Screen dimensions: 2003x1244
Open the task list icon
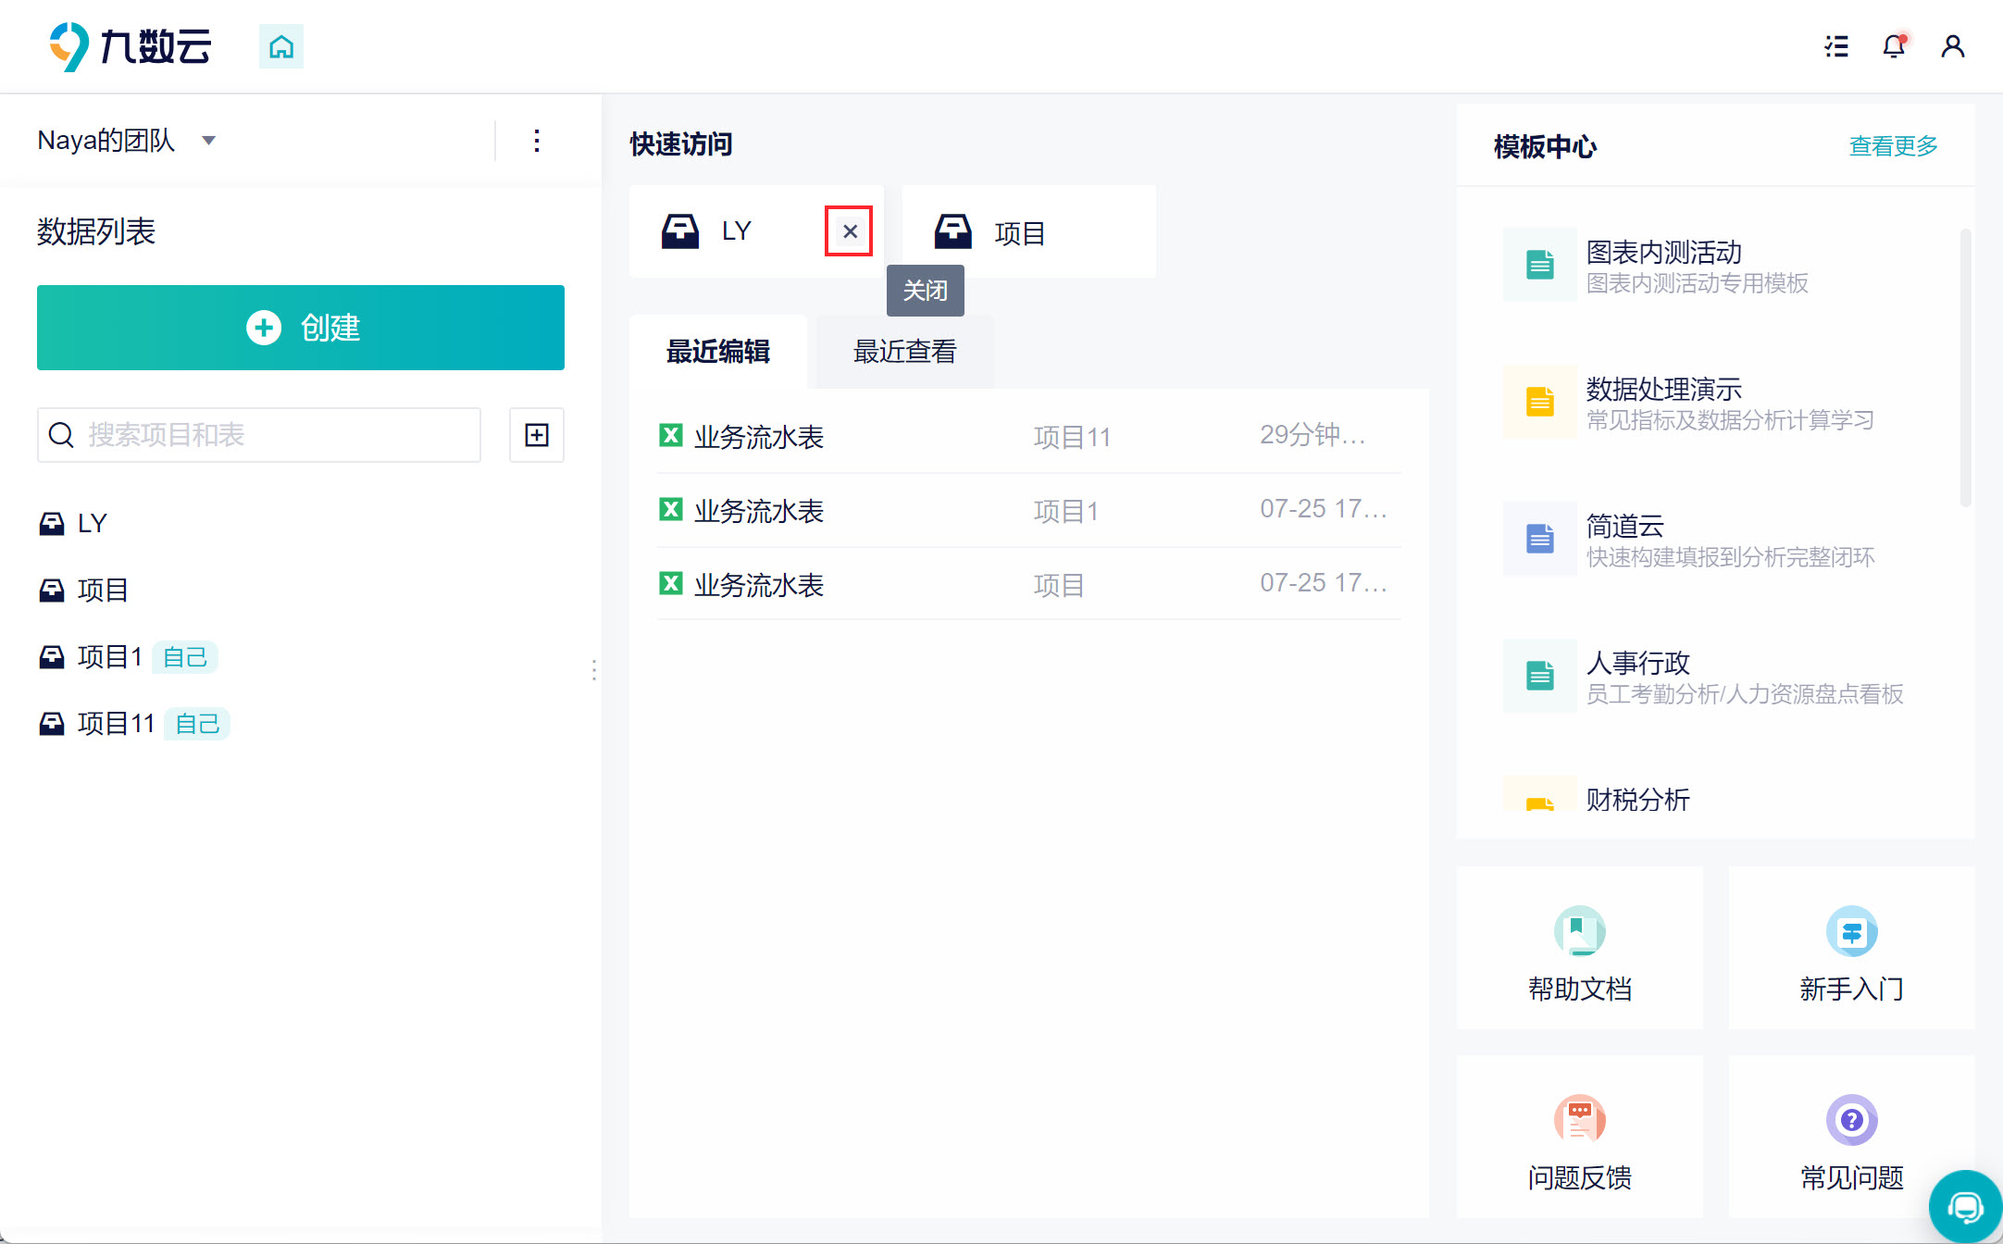coord(1836,46)
